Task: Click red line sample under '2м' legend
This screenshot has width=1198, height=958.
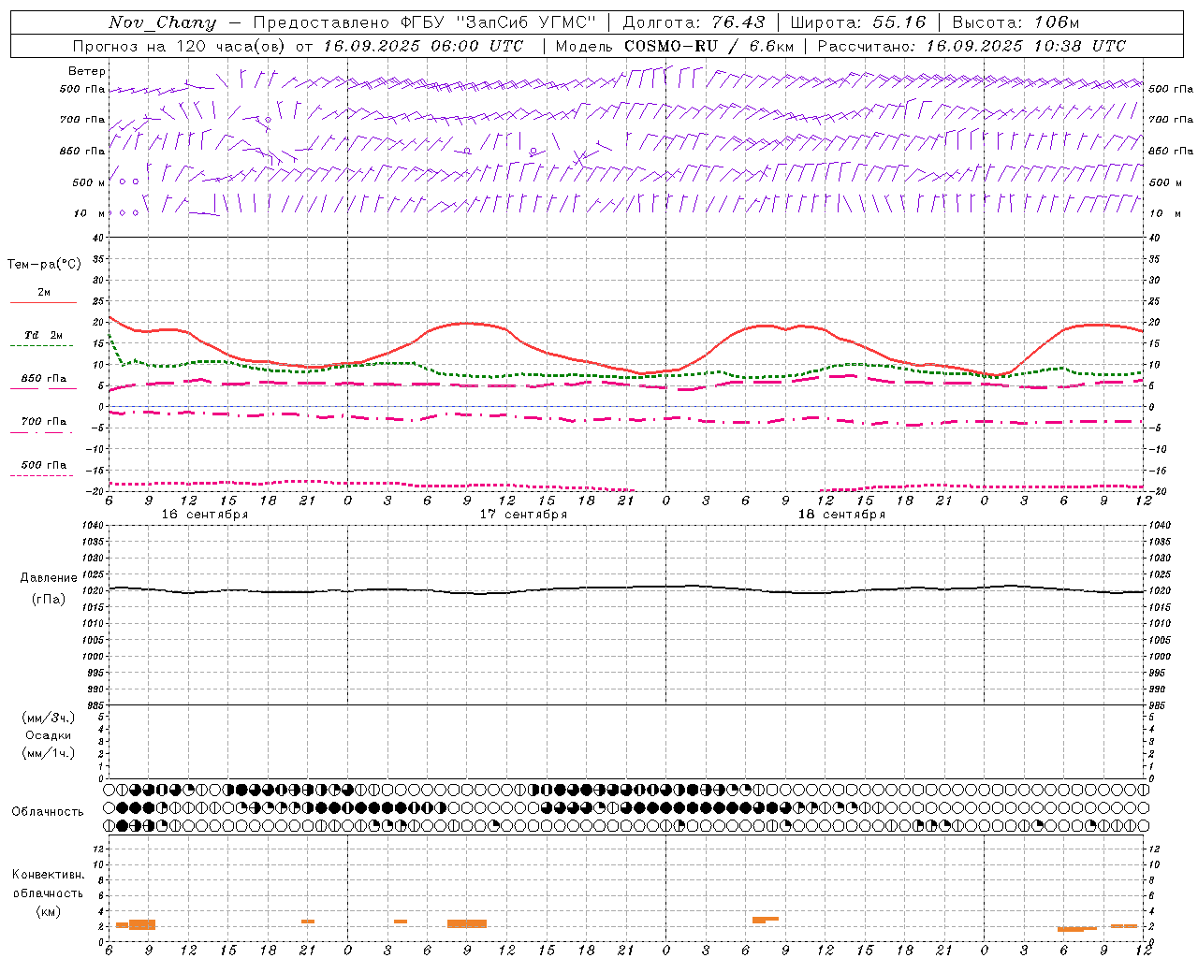Action: coord(43,303)
